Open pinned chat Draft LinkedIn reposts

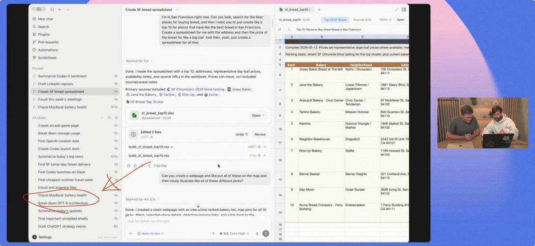pyautogui.click(x=75, y=84)
